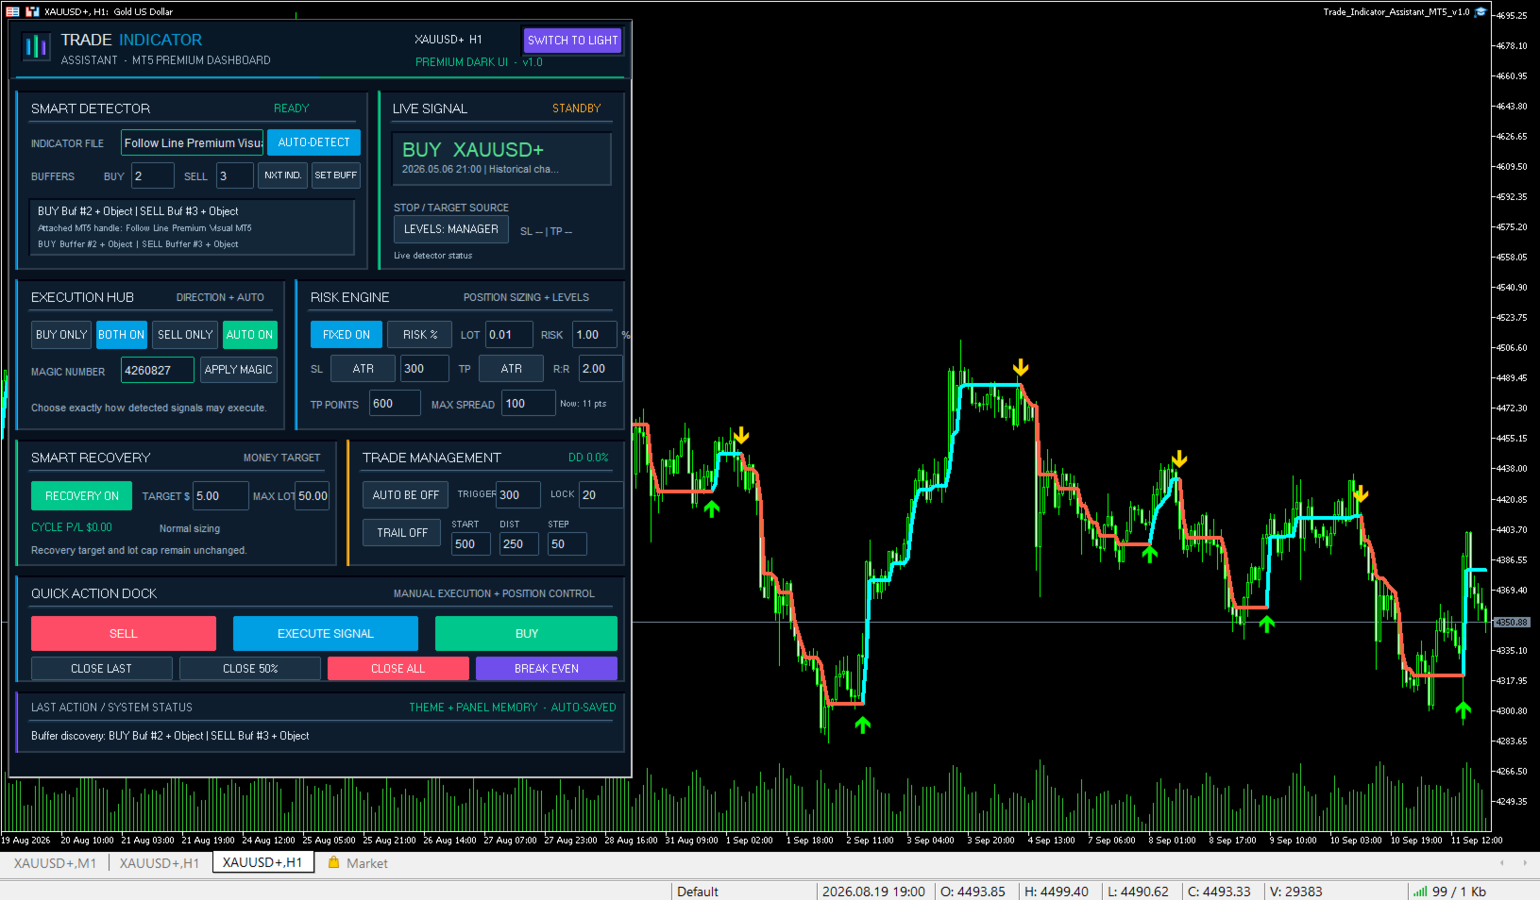Cycle the TP mode ATR selector
This screenshot has width=1540, height=900.
coord(511,369)
